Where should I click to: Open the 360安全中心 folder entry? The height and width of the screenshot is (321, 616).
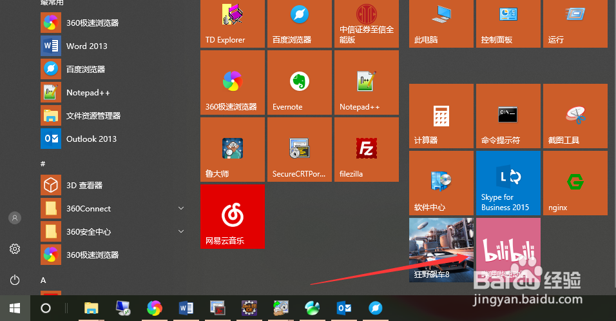coord(114,231)
